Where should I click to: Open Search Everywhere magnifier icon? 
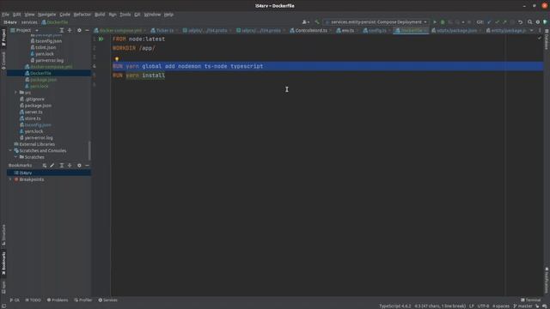click(x=530, y=22)
